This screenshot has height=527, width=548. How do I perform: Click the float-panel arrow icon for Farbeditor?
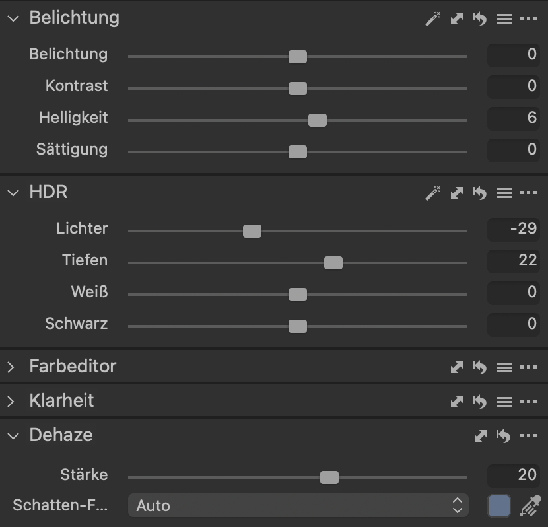click(456, 367)
